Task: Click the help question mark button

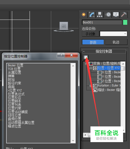Action: (61, 55)
